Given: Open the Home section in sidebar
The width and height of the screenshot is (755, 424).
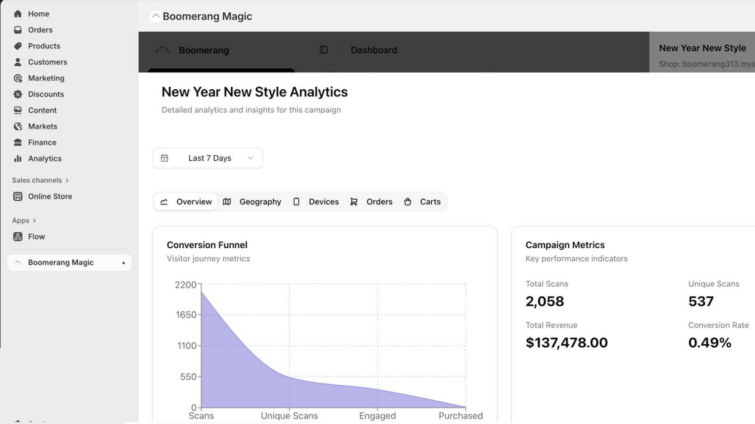Looking at the screenshot, I should click(x=39, y=14).
